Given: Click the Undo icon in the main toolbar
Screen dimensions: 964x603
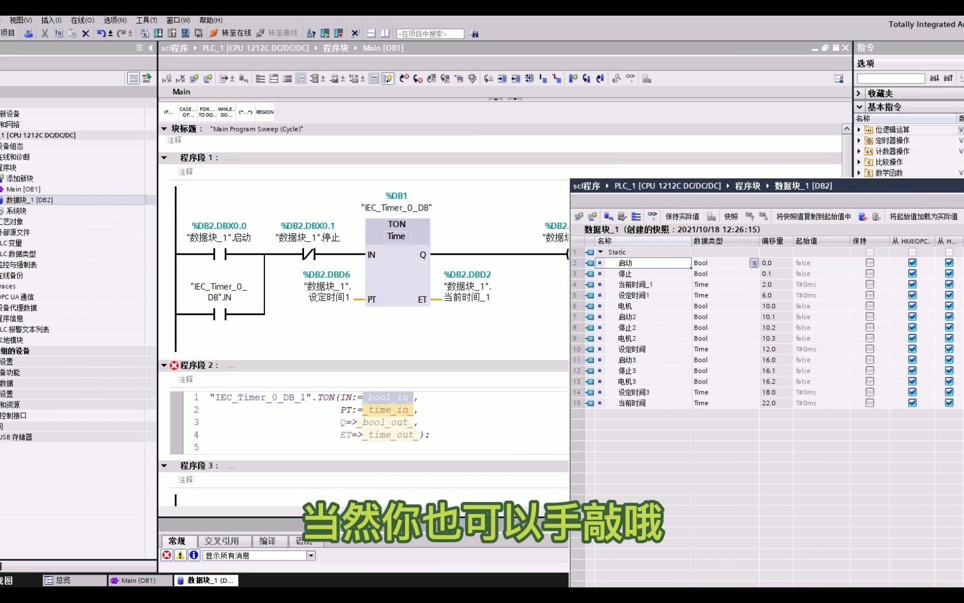Looking at the screenshot, I should click(100, 33).
